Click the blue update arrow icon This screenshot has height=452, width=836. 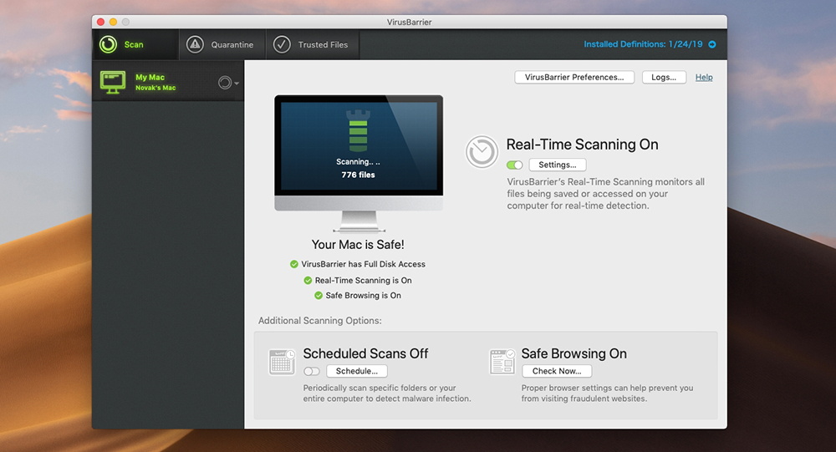[712, 44]
